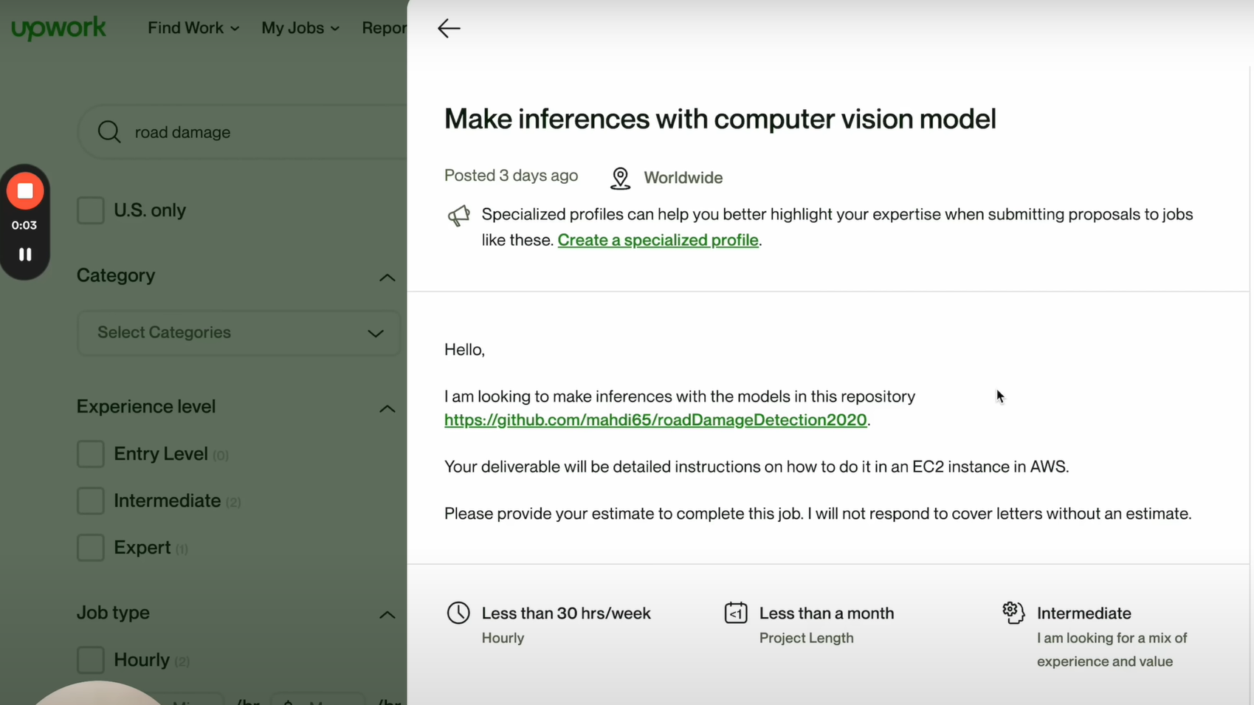
Task: Collapse the Experience level section
Action: point(387,408)
